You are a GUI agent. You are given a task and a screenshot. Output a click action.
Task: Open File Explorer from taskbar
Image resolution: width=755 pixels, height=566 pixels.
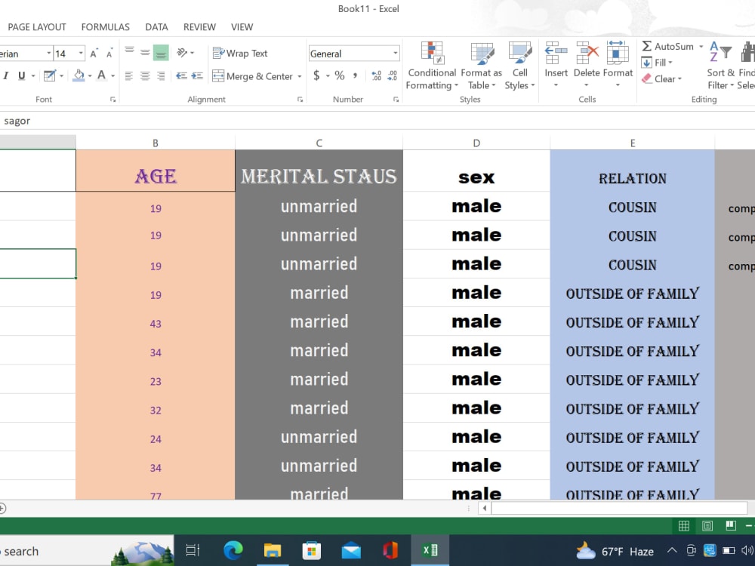coord(273,551)
